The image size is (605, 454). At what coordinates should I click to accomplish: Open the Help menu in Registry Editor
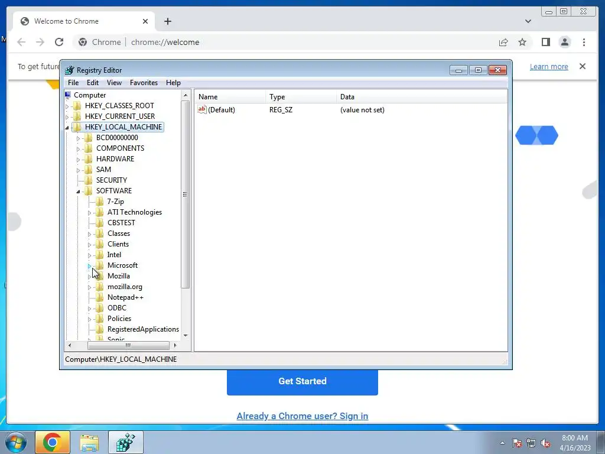click(x=173, y=83)
